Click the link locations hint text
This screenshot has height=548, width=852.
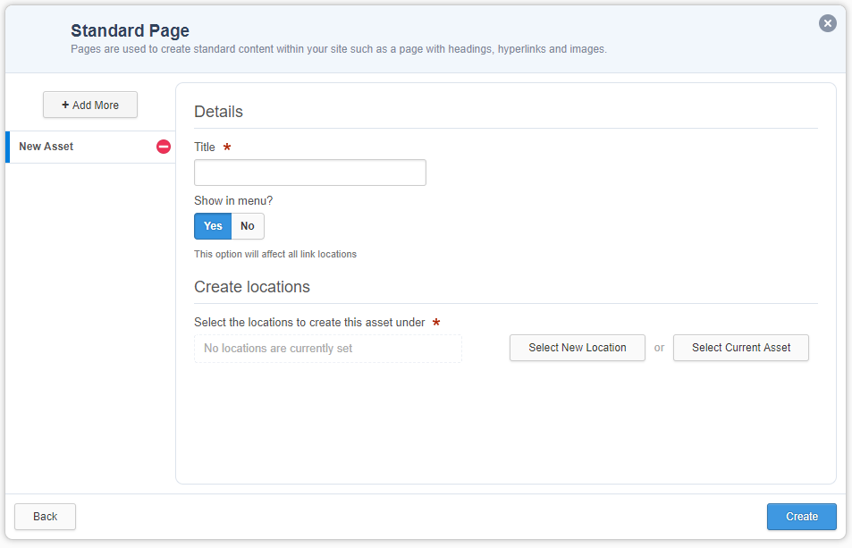click(x=275, y=254)
